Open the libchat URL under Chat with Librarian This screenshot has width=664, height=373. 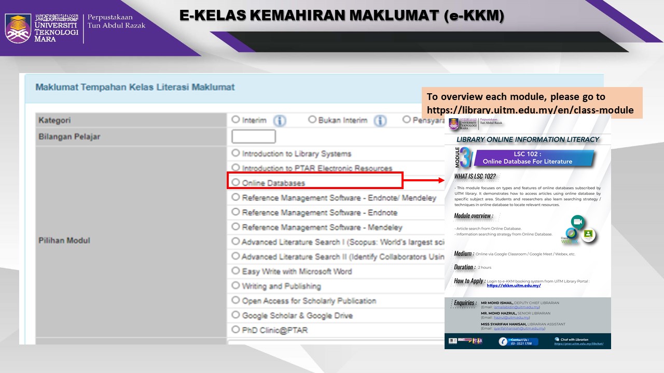click(578, 343)
